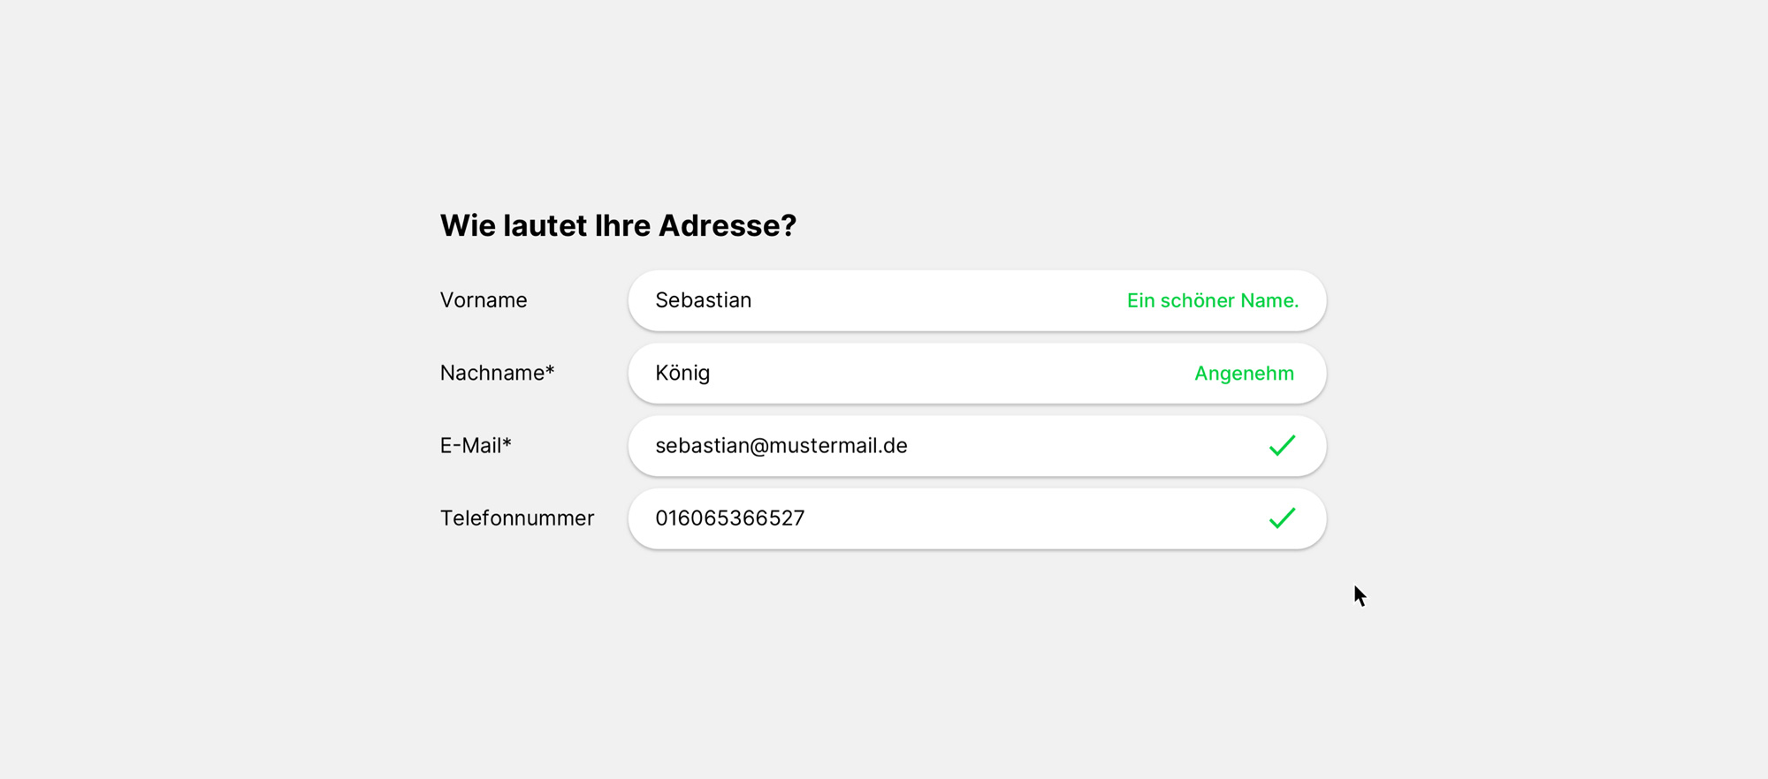Click the required asterisk after E-Mail

(x=507, y=442)
